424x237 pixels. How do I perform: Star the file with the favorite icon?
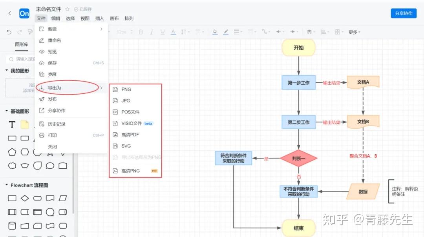coord(68,9)
